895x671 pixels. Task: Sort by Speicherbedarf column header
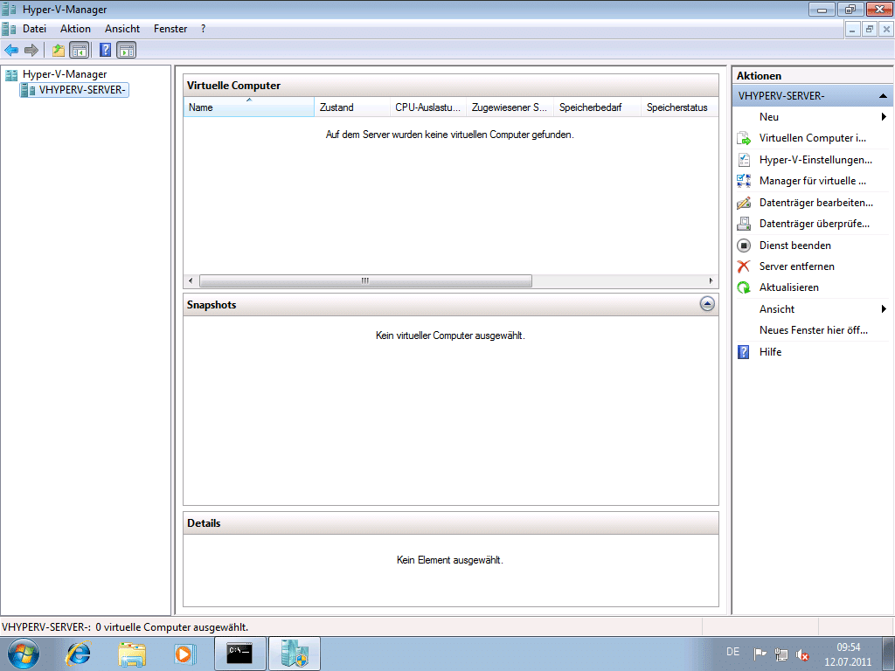click(598, 107)
